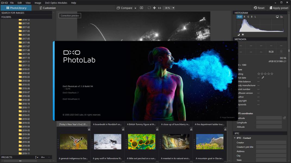Remove project using minus icon
This screenshot has height=163, width=291.
click(49, 157)
